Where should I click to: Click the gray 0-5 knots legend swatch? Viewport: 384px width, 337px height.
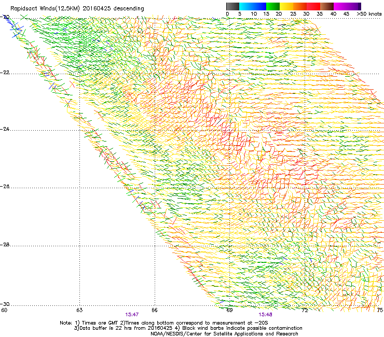[x=232, y=6]
